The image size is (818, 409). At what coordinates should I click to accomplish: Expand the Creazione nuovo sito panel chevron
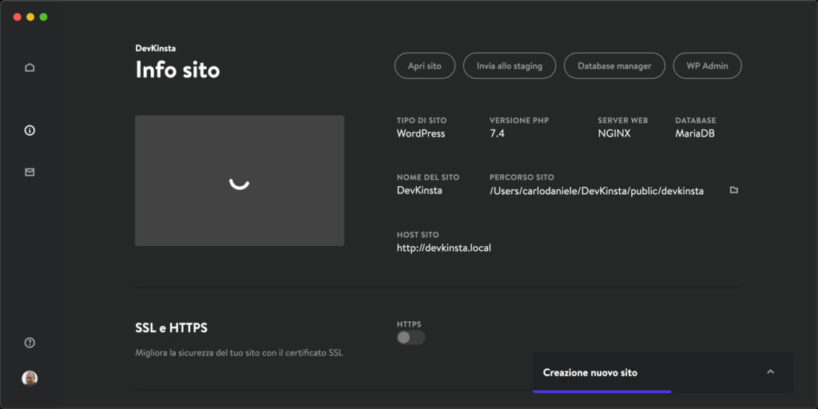click(x=771, y=372)
